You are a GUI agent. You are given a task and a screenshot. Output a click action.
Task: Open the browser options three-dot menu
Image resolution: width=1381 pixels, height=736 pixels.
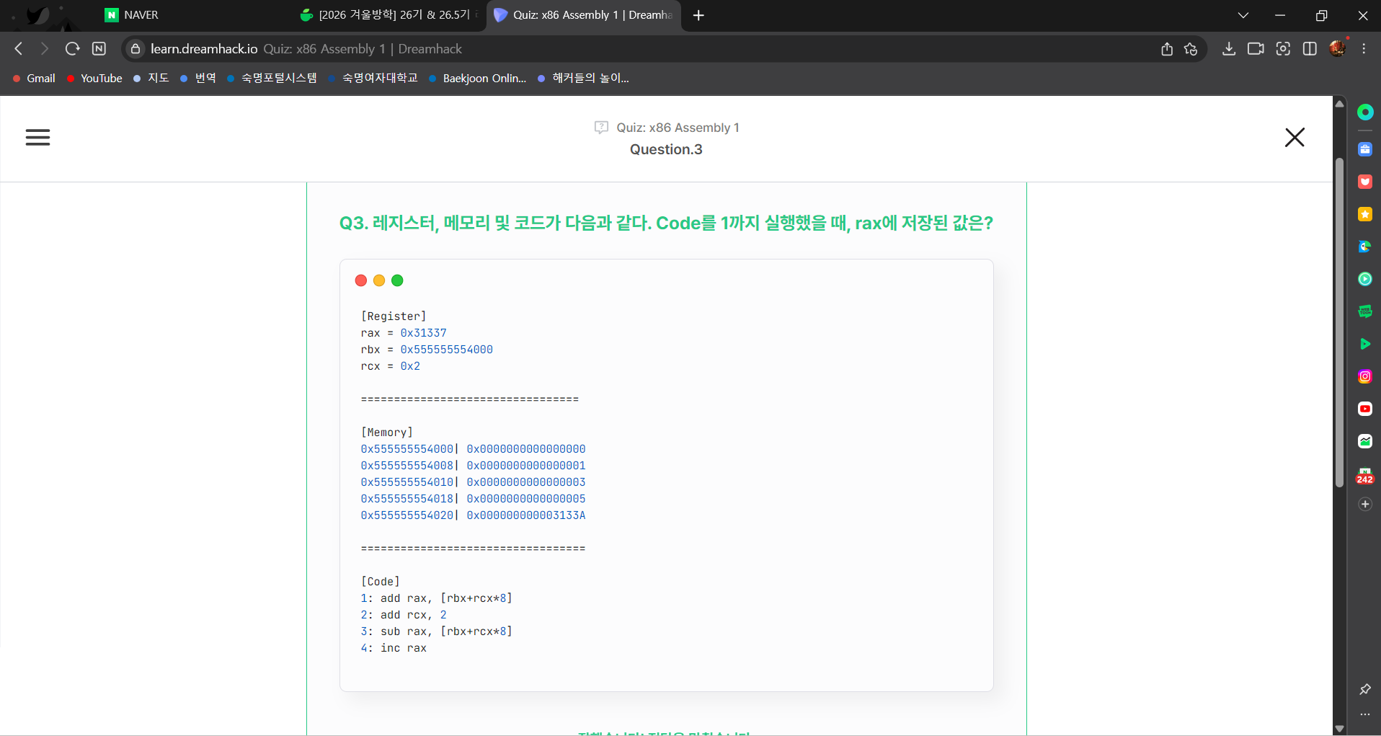1363,49
